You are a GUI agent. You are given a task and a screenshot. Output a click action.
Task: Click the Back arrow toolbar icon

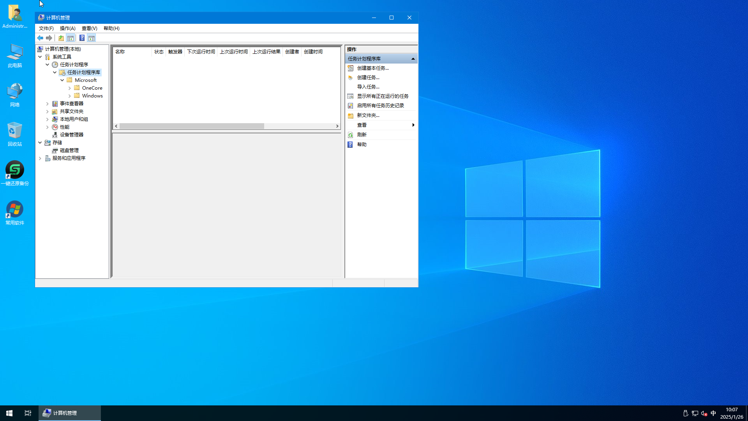pos(40,38)
